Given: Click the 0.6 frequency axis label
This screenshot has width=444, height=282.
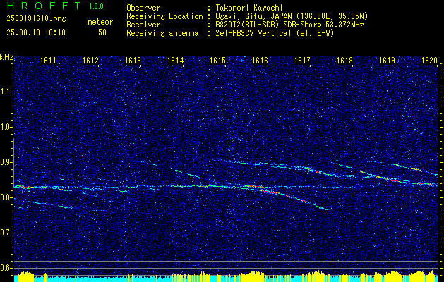Looking at the screenshot, I should click(x=6, y=268).
